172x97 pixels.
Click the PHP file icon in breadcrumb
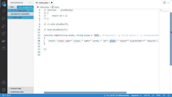point(38,7)
